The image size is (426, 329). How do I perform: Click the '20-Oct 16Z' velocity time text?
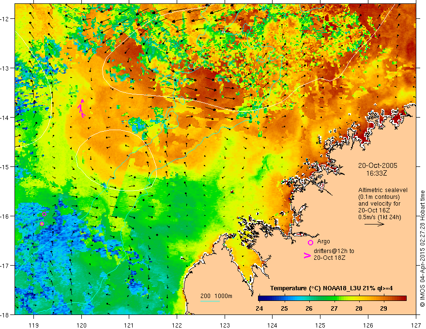[x=374, y=210]
